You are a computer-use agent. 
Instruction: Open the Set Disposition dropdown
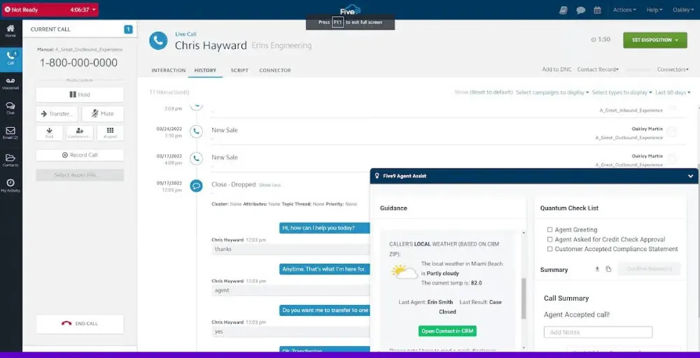pos(655,40)
